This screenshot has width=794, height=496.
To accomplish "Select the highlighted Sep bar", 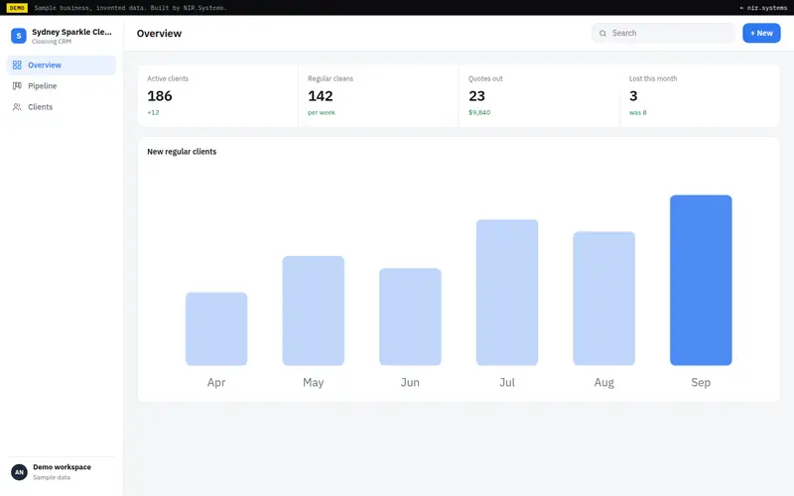I will (x=701, y=281).
